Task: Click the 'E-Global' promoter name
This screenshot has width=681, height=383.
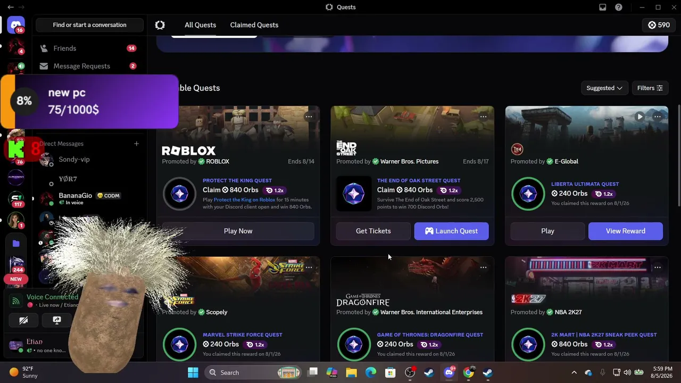Action: (x=566, y=161)
